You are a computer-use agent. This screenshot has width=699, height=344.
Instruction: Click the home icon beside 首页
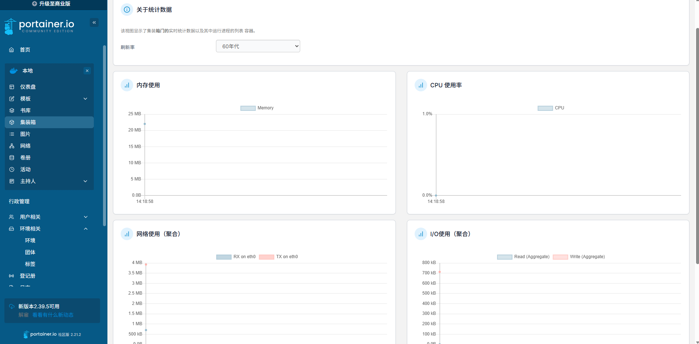11,50
